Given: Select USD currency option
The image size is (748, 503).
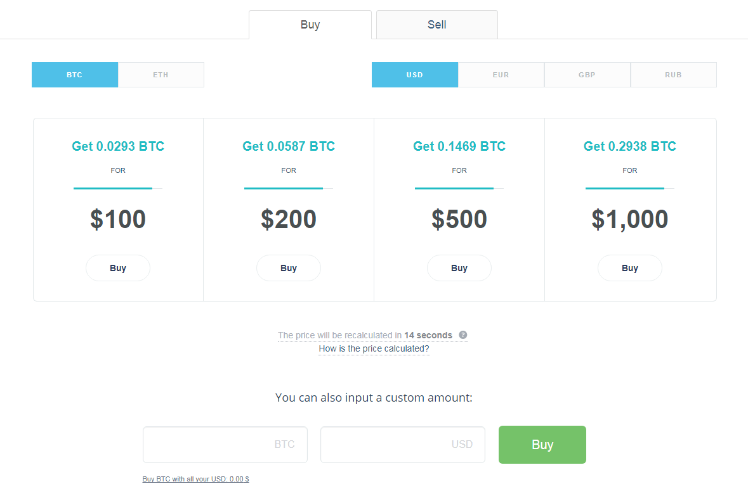Looking at the screenshot, I should pos(415,75).
